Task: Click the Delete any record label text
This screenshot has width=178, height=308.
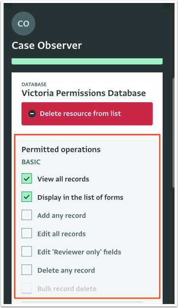Action: click(x=66, y=270)
